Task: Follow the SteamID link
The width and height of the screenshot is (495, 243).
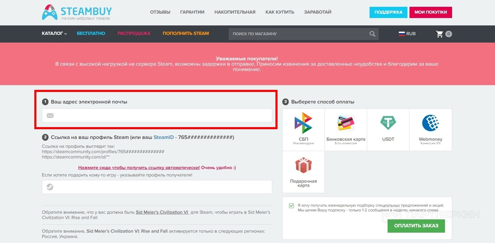Action: click(x=164, y=137)
